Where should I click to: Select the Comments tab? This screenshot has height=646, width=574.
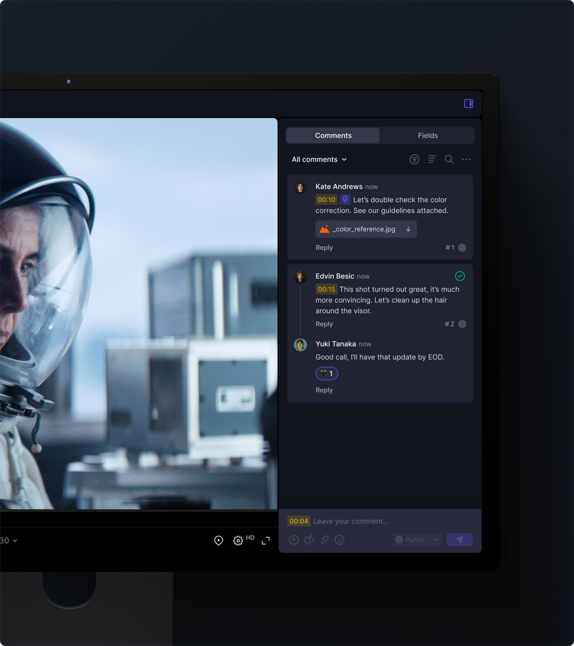(x=333, y=136)
